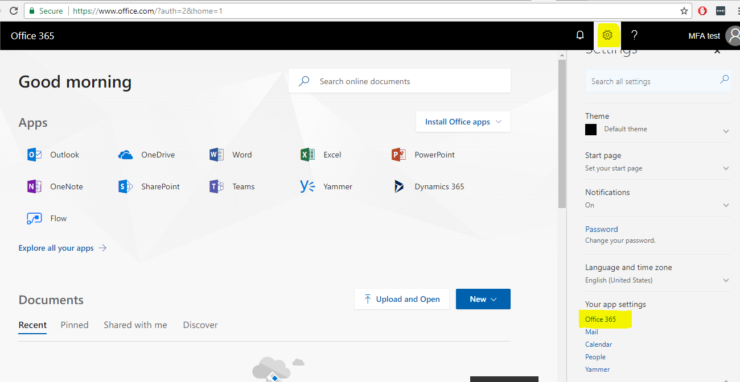The height and width of the screenshot is (382, 740).
Task: Open the Word app
Action: click(231, 155)
